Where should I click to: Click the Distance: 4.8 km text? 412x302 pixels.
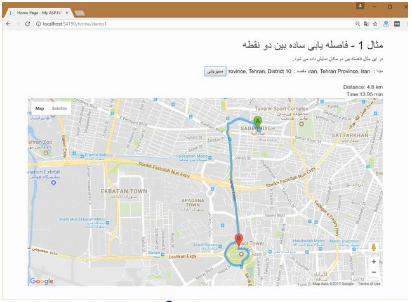click(362, 87)
